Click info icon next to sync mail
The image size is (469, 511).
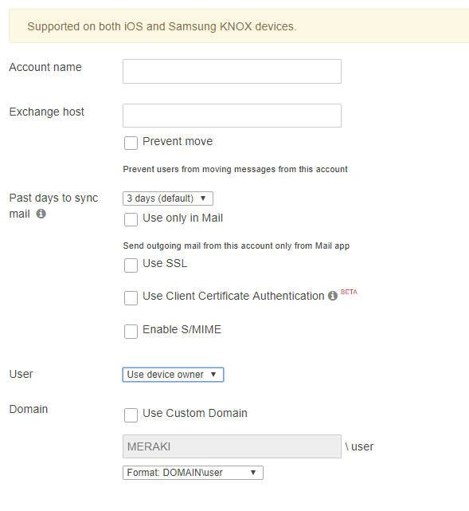41,214
